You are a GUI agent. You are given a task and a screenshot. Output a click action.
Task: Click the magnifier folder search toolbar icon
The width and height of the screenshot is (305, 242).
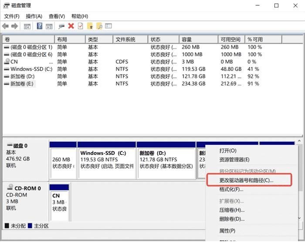(x=99, y=26)
